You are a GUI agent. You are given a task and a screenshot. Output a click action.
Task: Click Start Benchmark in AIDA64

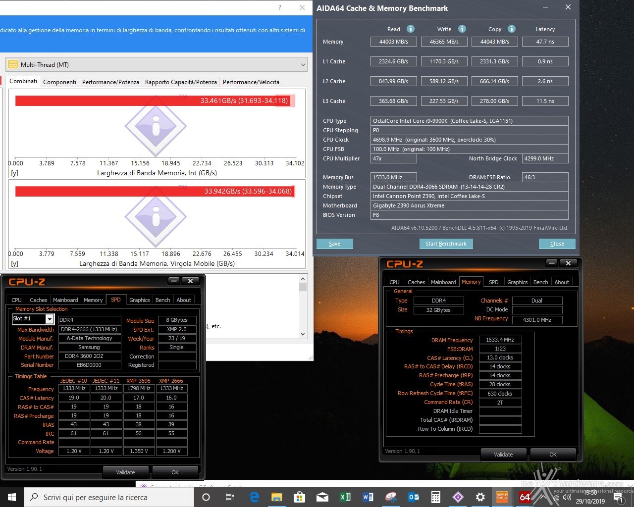click(x=446, y=244)
